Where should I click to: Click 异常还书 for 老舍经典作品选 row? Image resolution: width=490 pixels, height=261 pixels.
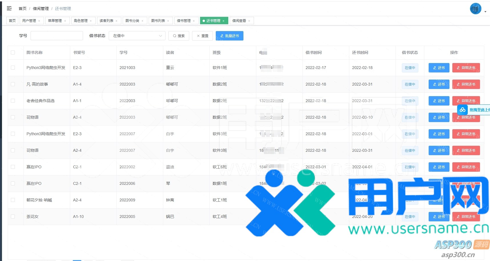coord(466,101)
